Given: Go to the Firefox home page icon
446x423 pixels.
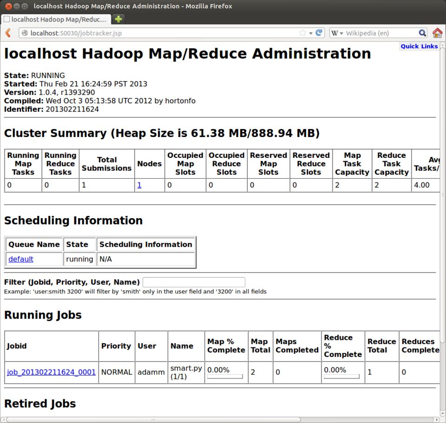Looking at the screenshot, I should pos(437,33).
